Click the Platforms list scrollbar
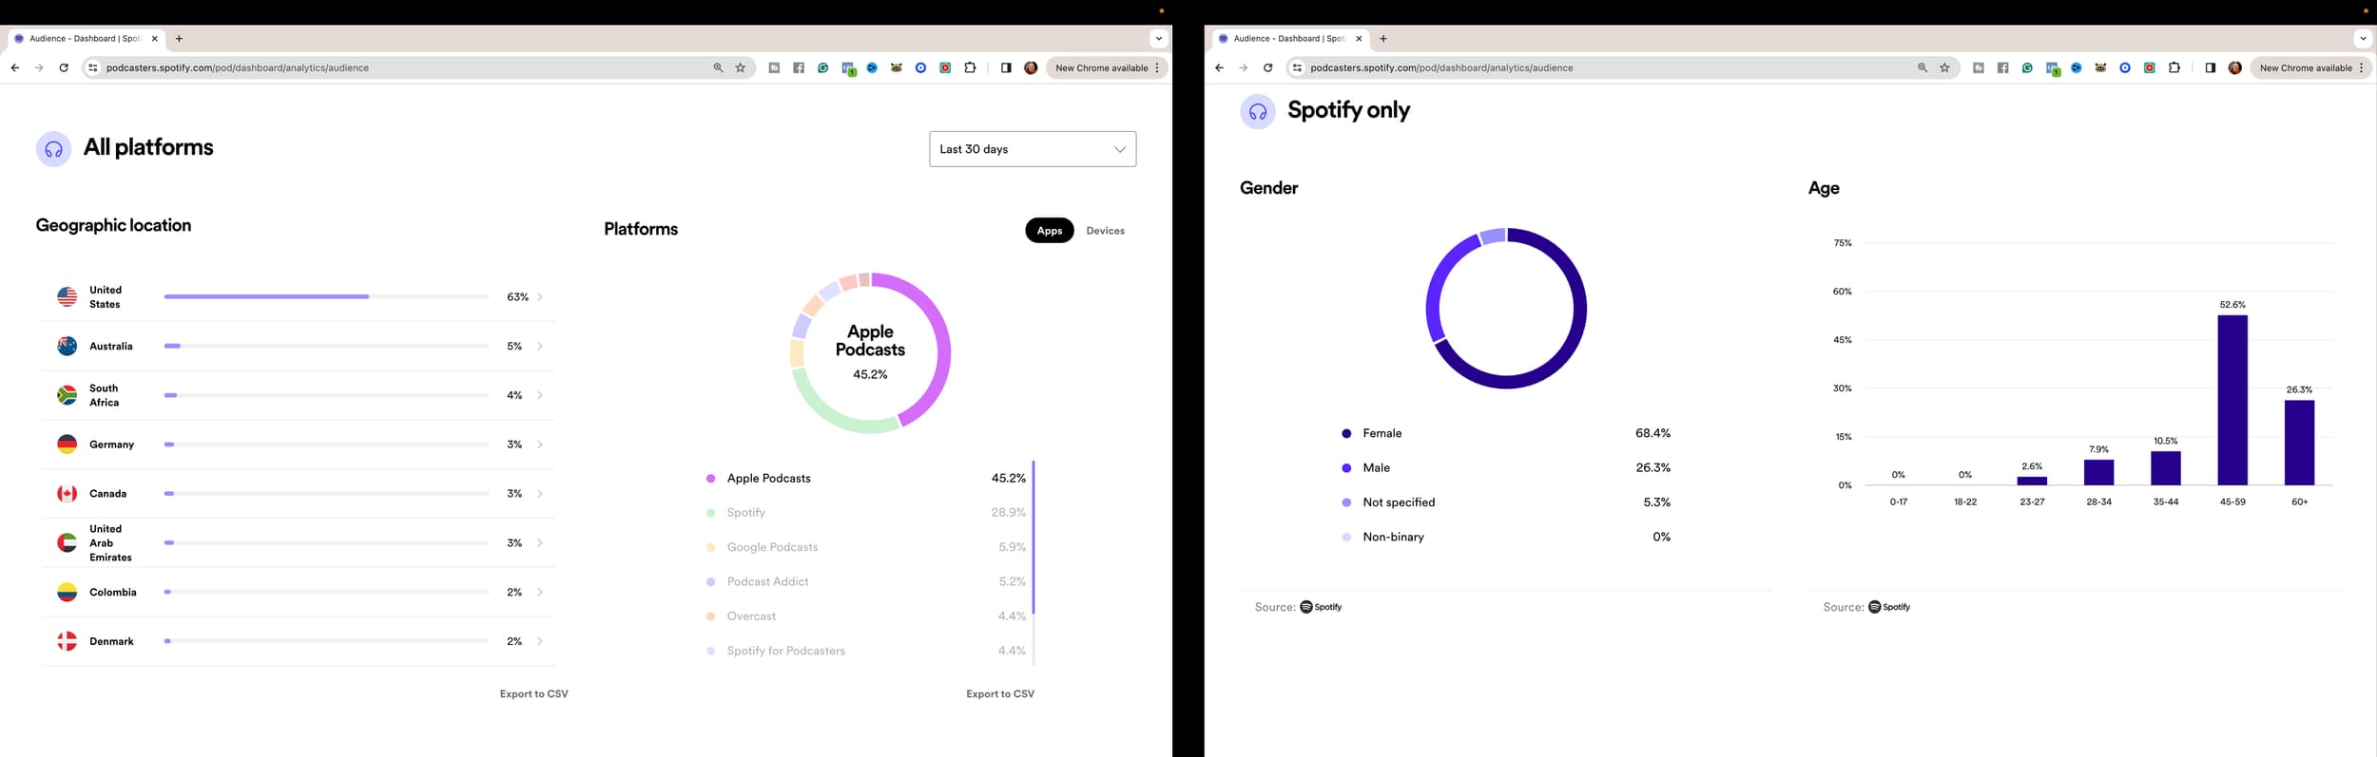Image resolution: width=2377 pixels, height=757 pixels. pos(1034,538)
